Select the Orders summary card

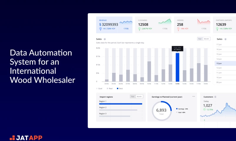[x=192, y=25]
